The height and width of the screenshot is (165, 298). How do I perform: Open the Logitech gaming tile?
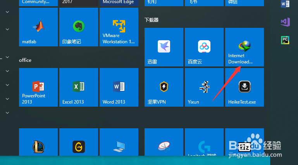click(x=204, y=142)
